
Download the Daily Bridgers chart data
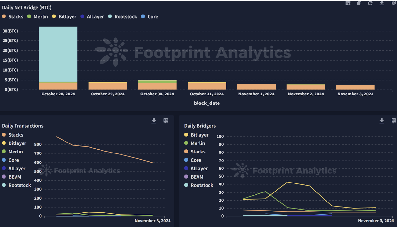(x=382, y=121)
